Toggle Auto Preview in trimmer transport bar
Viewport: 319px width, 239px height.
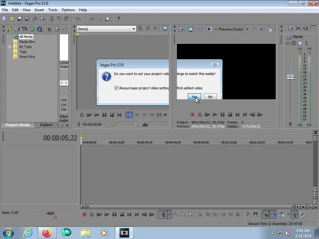point(129,115)
